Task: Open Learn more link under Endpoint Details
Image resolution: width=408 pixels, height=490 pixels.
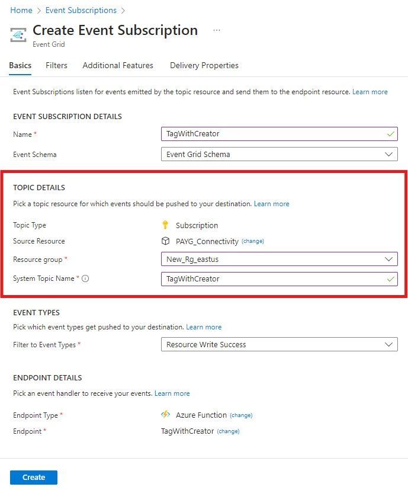Action: pyautogui.click(x=172, y=393)
